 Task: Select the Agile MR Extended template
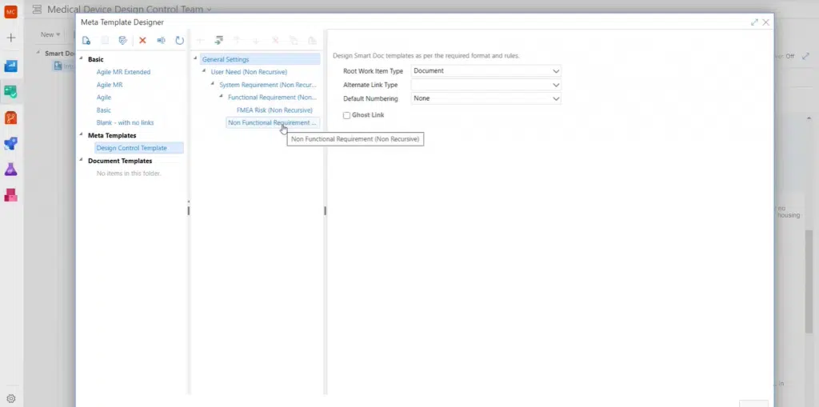[123, 72]
